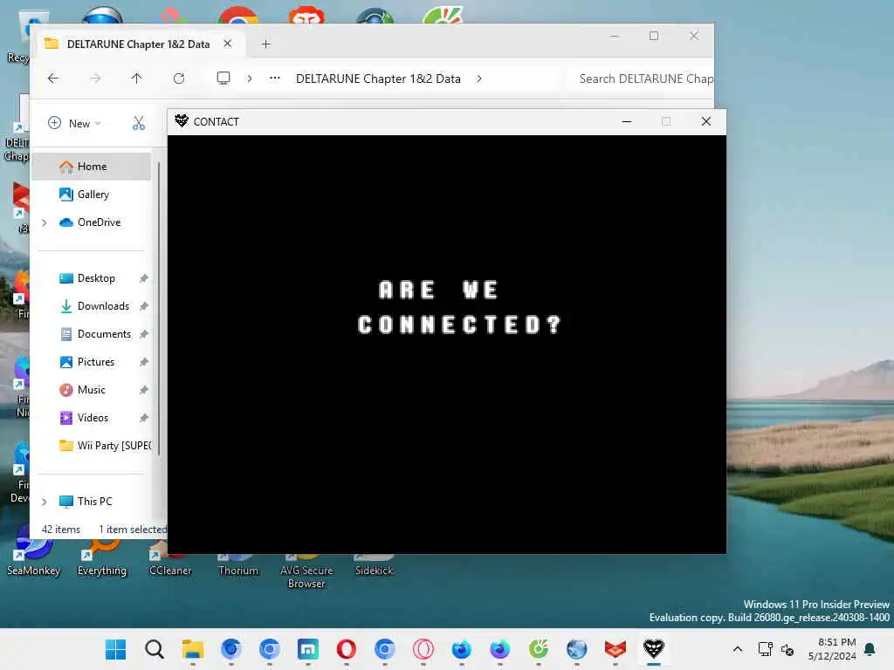Screen dimensions: 894x670
Task: Click the ARE WE CONNECTED? game text
Action: (459, 306)
